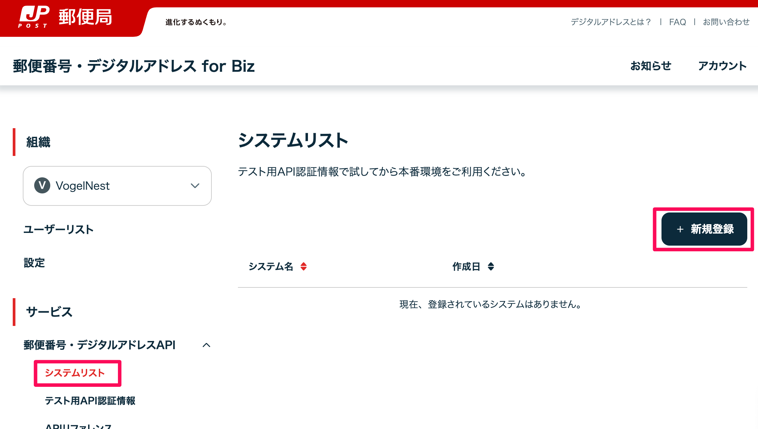Click the plus icon in 新規登録
Viewport: 758px width, 429px height.
pos(680,229)
